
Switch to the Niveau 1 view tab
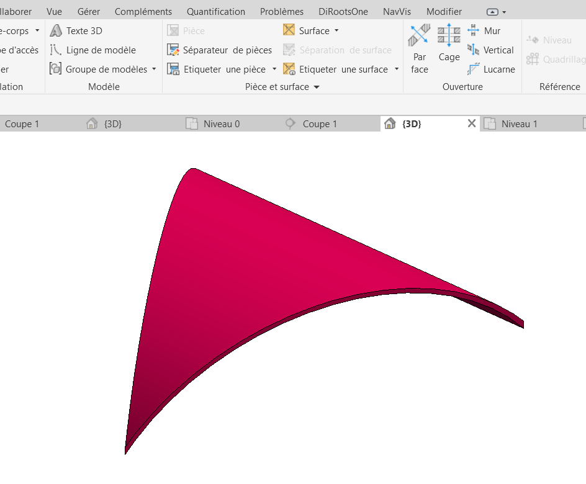519,123
